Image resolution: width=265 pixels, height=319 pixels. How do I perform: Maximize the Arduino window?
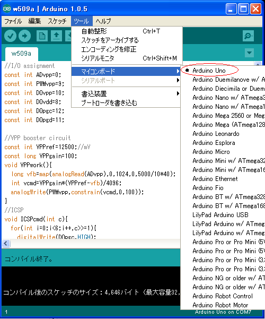point(243,9)
